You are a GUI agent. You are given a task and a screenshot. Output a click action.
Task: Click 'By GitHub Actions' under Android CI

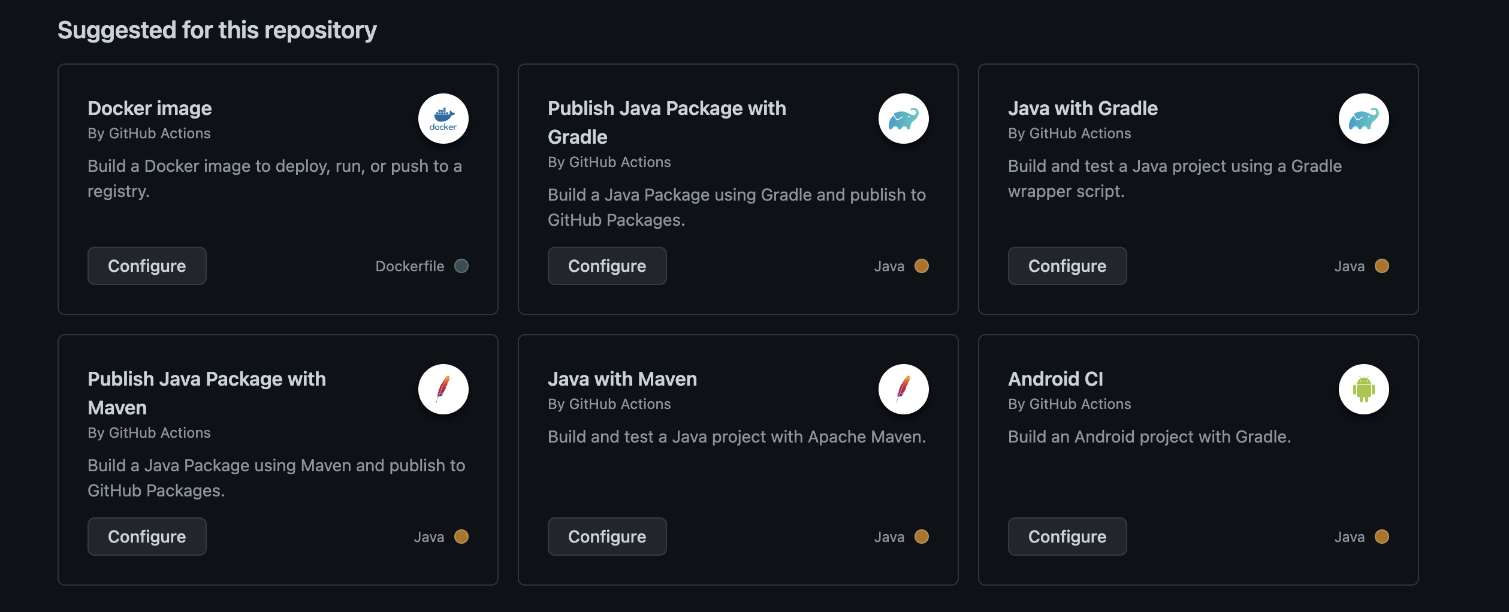[1070, 404]
